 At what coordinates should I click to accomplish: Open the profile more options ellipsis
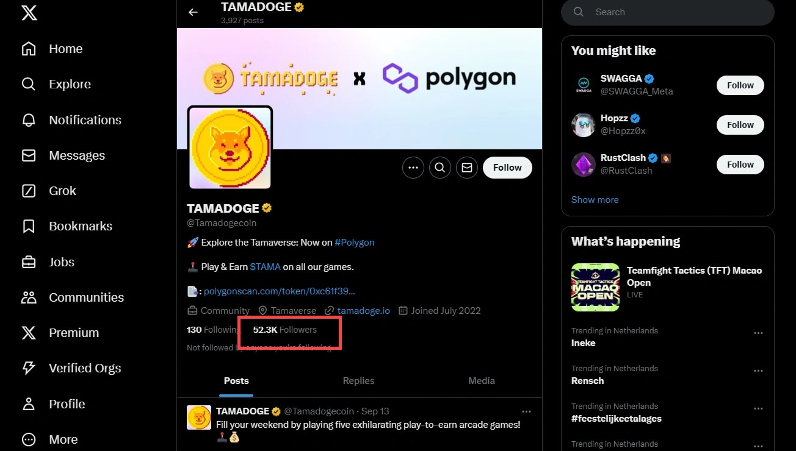pyautogui.click(x=413, y=168)
